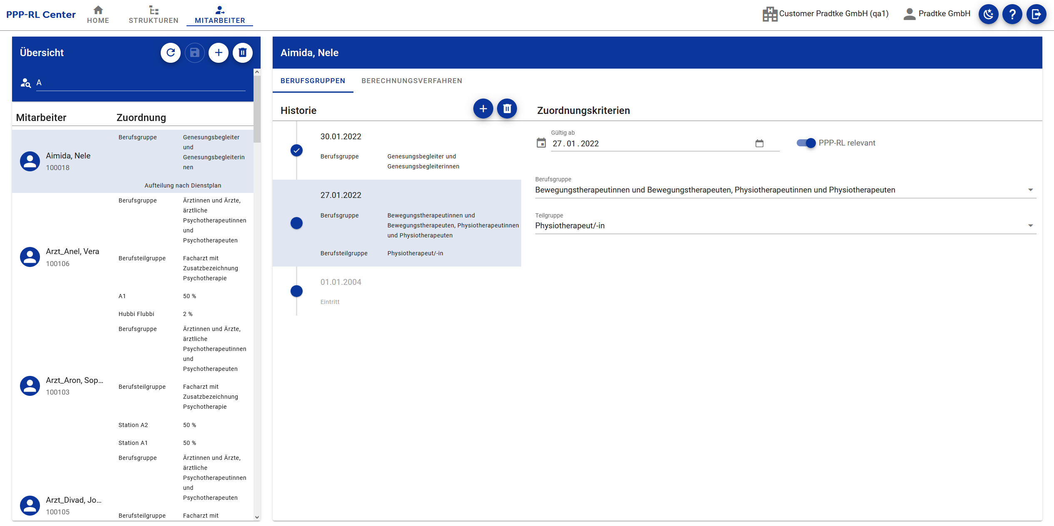Open the STRUKTUREN navigation tab
The image size is (1054, 526).
pos(153,15)
